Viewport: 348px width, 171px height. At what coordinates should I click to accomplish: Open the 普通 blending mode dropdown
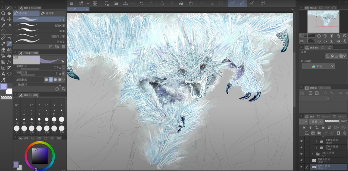click(315, 122)
